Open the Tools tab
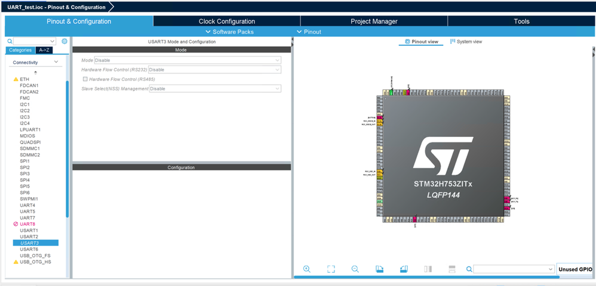The image size is (596, 286). click(x=521, y=21)
